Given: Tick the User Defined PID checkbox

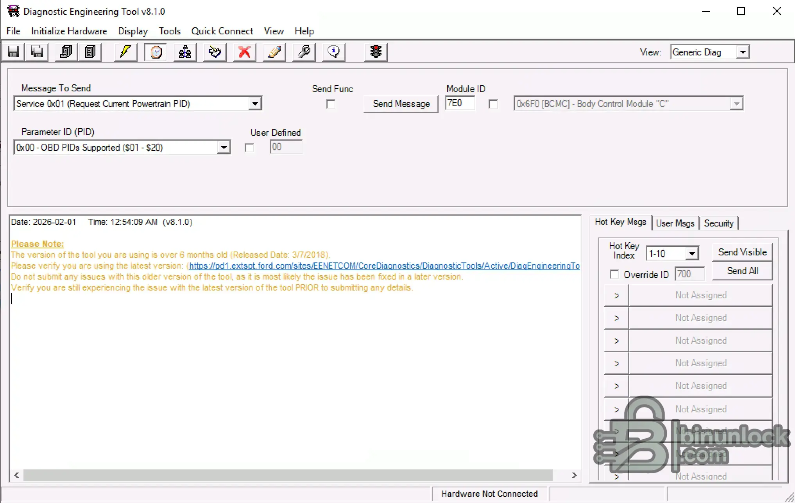Looking at the screenshot, I should [x=249, y=148].
